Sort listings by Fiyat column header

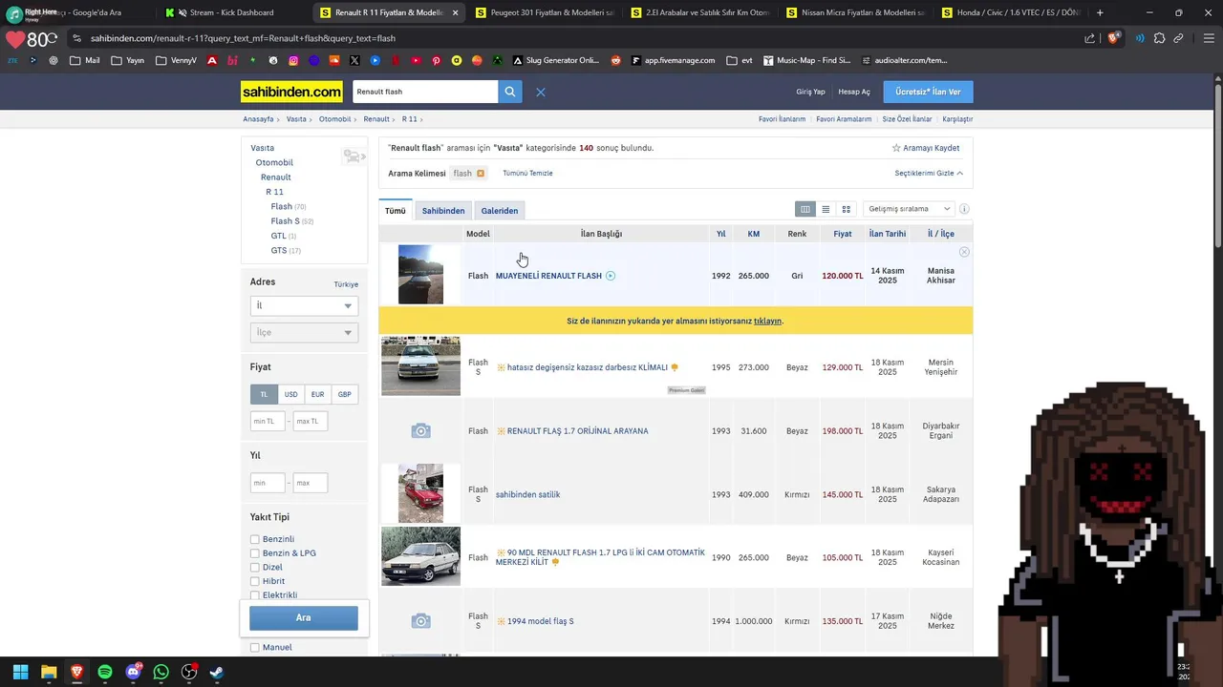point(842,234)
